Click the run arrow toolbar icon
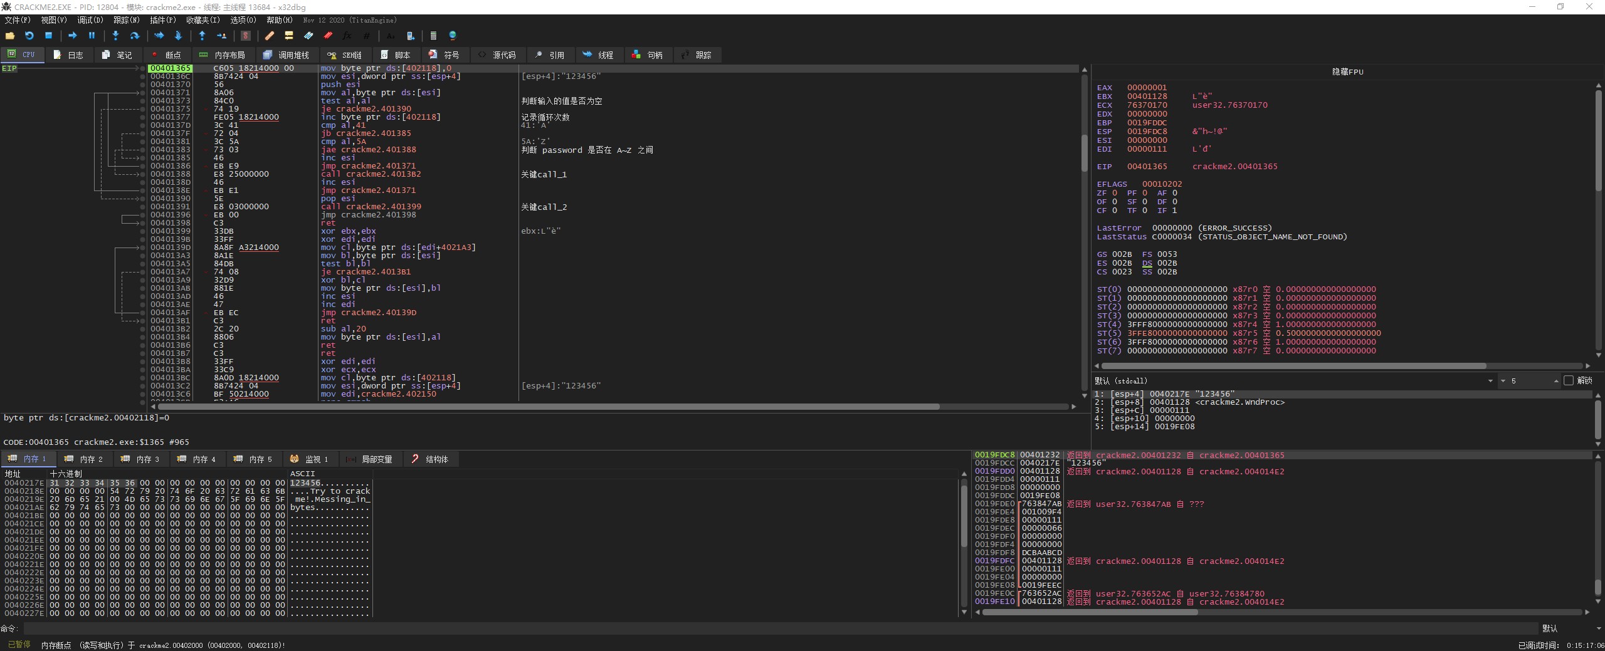Screen dimensions: 1605x651 [72, 36]
